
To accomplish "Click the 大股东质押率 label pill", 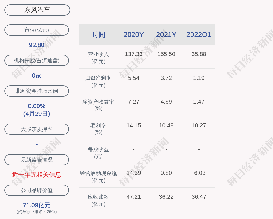I will 37,129.
